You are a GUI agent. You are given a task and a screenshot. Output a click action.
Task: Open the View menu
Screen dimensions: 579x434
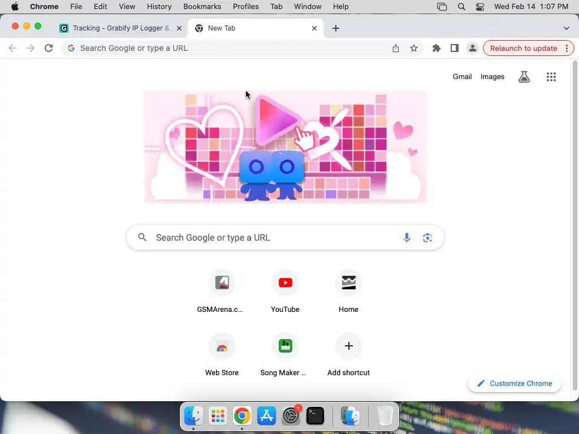[x=127, y=7]
